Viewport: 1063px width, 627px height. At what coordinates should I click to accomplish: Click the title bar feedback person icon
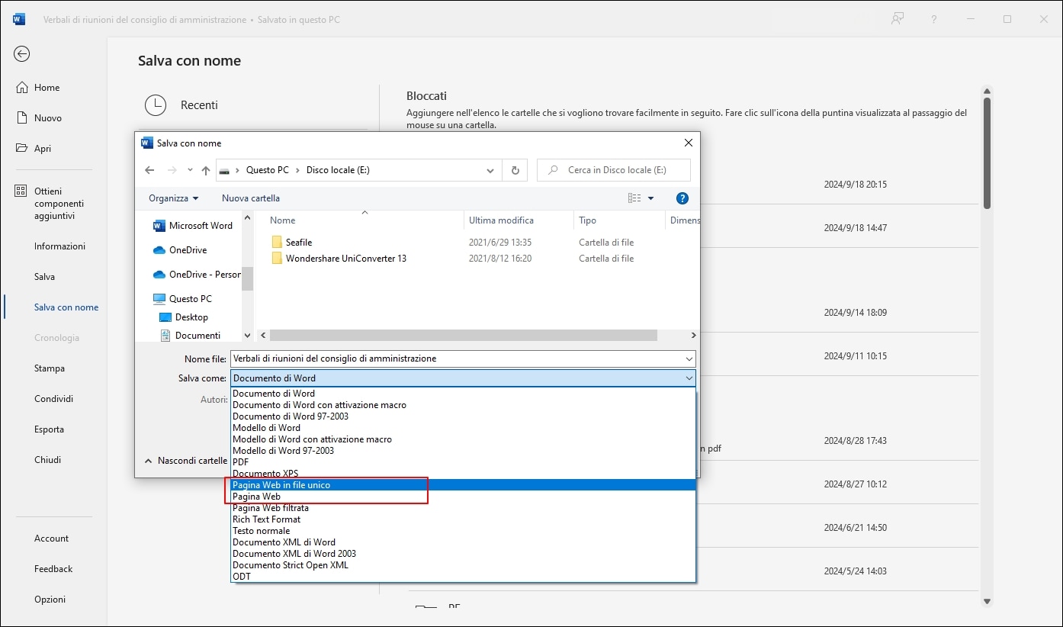coord(898,19)
